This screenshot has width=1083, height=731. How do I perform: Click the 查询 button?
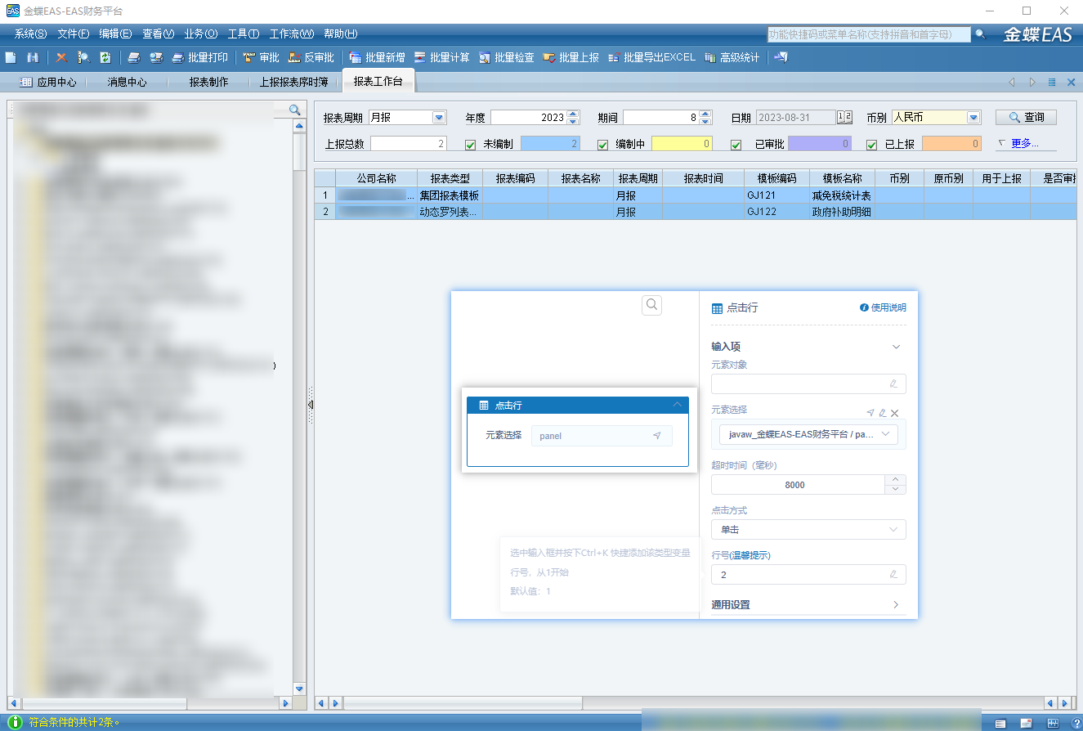point(1026,118)
